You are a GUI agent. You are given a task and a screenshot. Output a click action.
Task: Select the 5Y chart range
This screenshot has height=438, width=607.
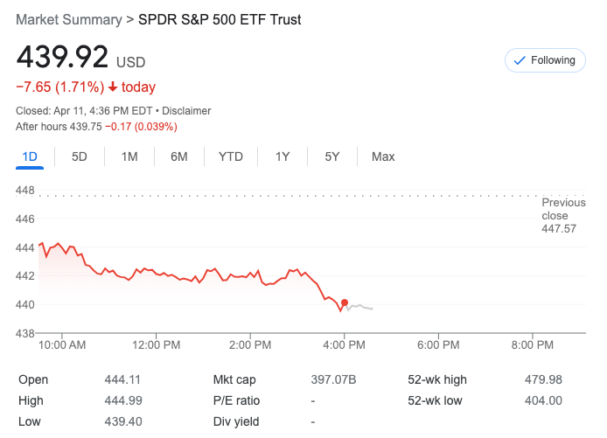click(x=332, y=156)
